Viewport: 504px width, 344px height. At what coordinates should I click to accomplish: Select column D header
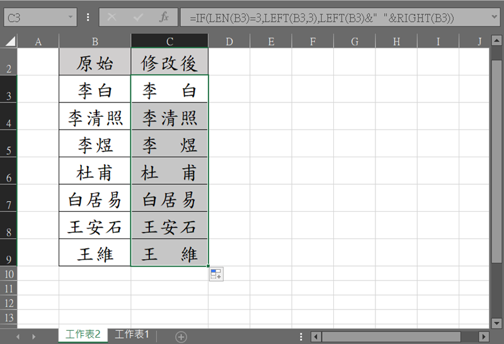(x=229, y=42)
